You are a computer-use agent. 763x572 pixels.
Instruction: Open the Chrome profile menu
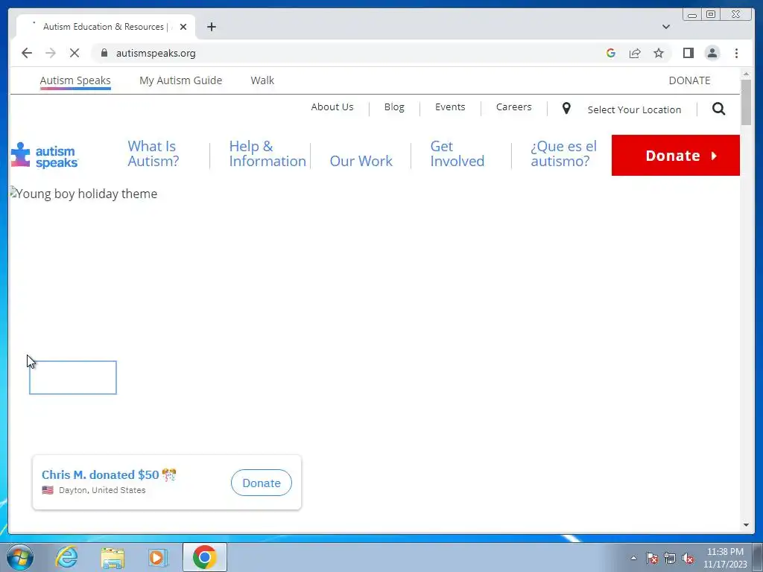pos(712,53)
